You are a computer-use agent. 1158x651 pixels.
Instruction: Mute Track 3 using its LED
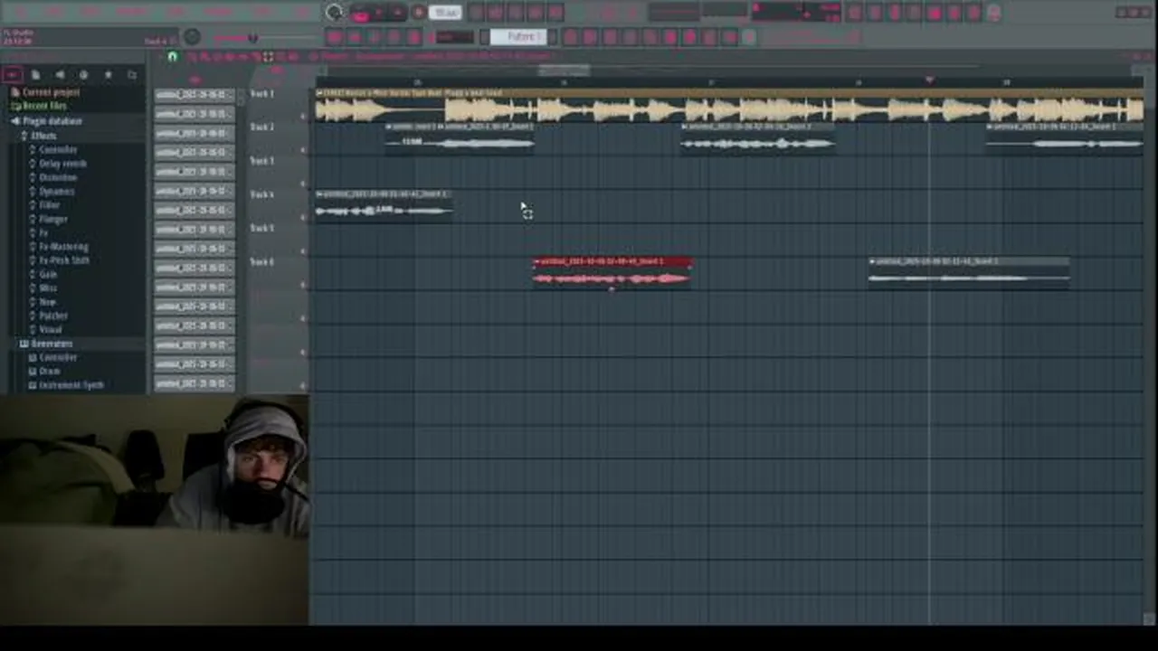point(303,184)
